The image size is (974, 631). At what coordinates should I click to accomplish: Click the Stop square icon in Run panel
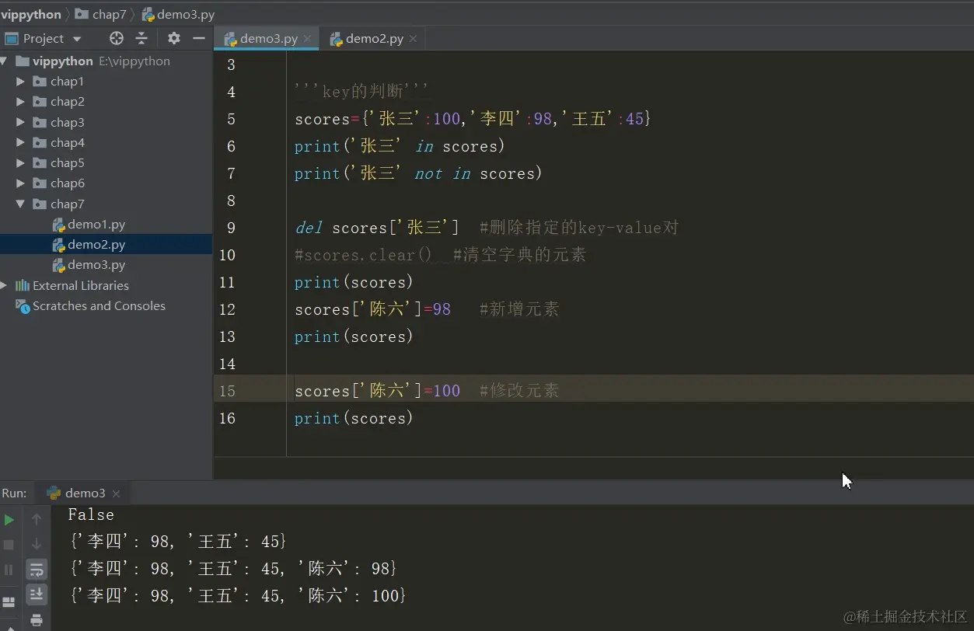[9, 545]
